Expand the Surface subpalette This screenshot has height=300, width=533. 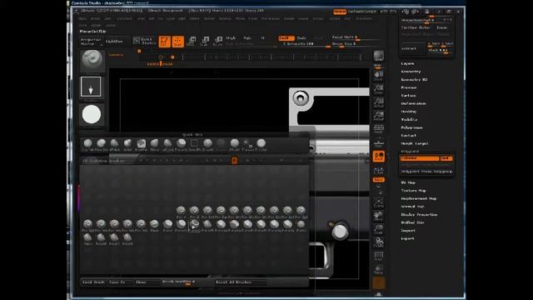409,96
